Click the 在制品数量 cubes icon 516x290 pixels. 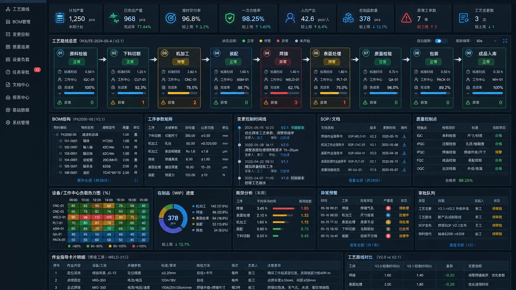[x=348, y=18]
